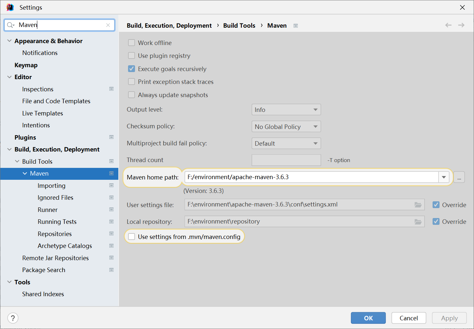The height and width of the screenshot is (329, 474).
Task: Go back in settings history
Action: (448, 25)
